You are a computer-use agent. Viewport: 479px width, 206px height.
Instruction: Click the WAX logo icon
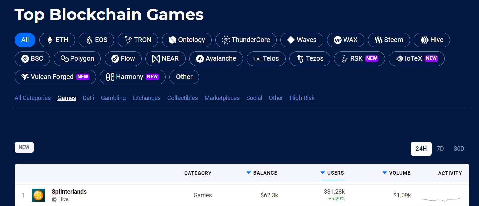(338, 40)
